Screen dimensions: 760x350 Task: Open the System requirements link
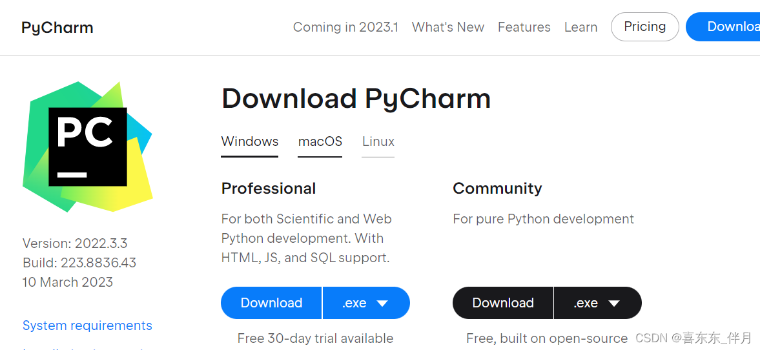coord(87,325)
